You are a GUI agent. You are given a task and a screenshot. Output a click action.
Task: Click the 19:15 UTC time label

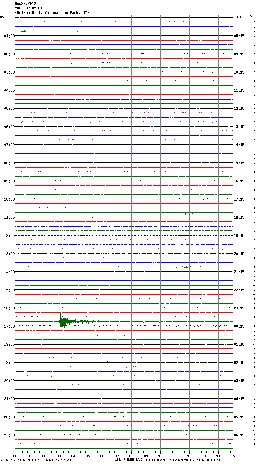tap(239, 236)
